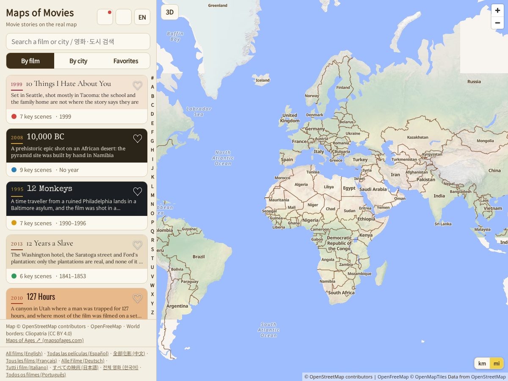The image size is (508, 381).
Task: Jump to letter B in the index
Action: [x=152, y=96]
